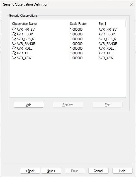Viewport: 136px width, 177px height.
Task: Select AVR_PDOP in Observation Name column
Action: pos(25,34)
